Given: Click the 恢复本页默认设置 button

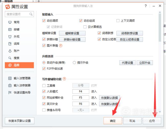Looking at the screenshot, I should tap(20, 121).
